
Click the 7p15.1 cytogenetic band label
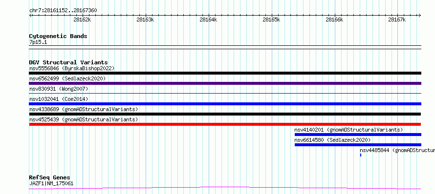38,42
